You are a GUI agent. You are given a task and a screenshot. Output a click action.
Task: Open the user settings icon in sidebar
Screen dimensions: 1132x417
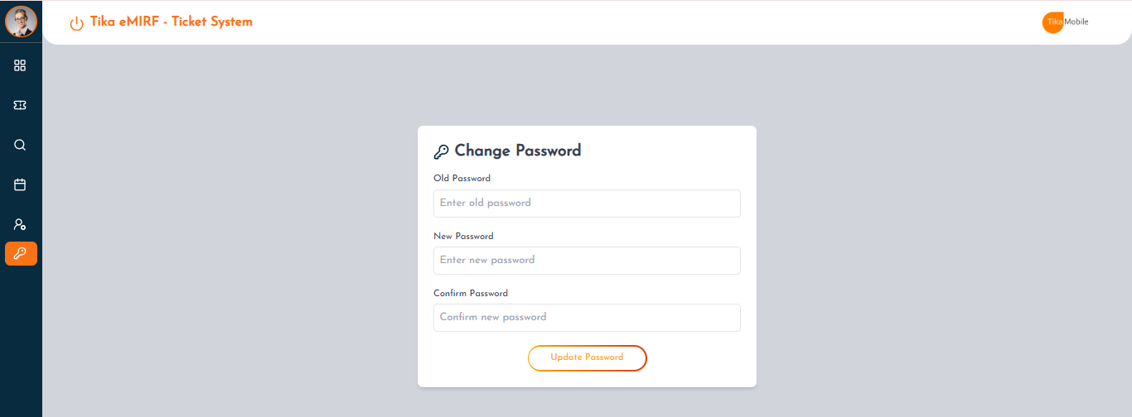pos(21,224)
